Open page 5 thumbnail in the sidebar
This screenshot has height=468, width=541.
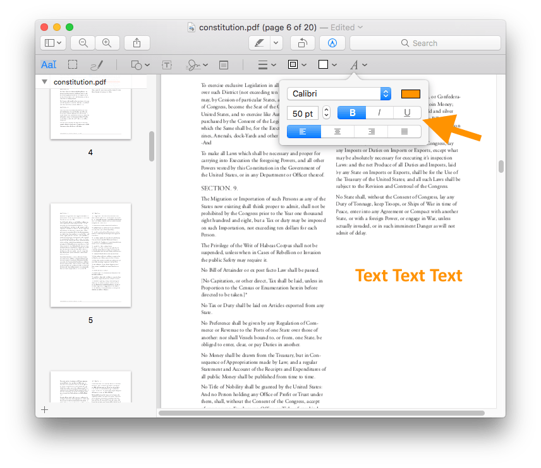tap(90, 255)
